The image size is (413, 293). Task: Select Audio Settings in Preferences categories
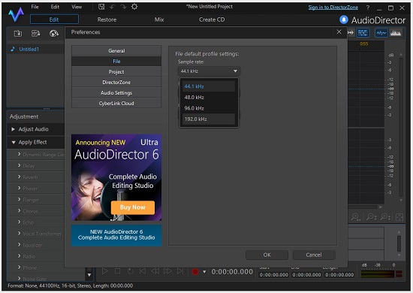click(x=116, y=93)
